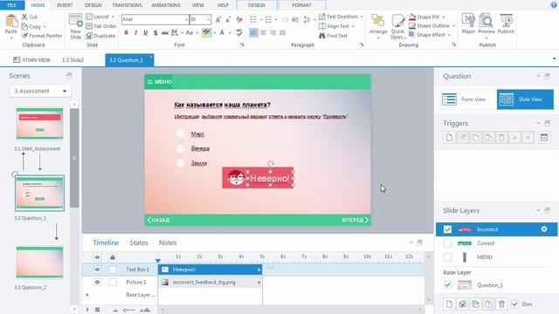Switch to the Notes tab

pyautogui.click(x=168, y=242)
